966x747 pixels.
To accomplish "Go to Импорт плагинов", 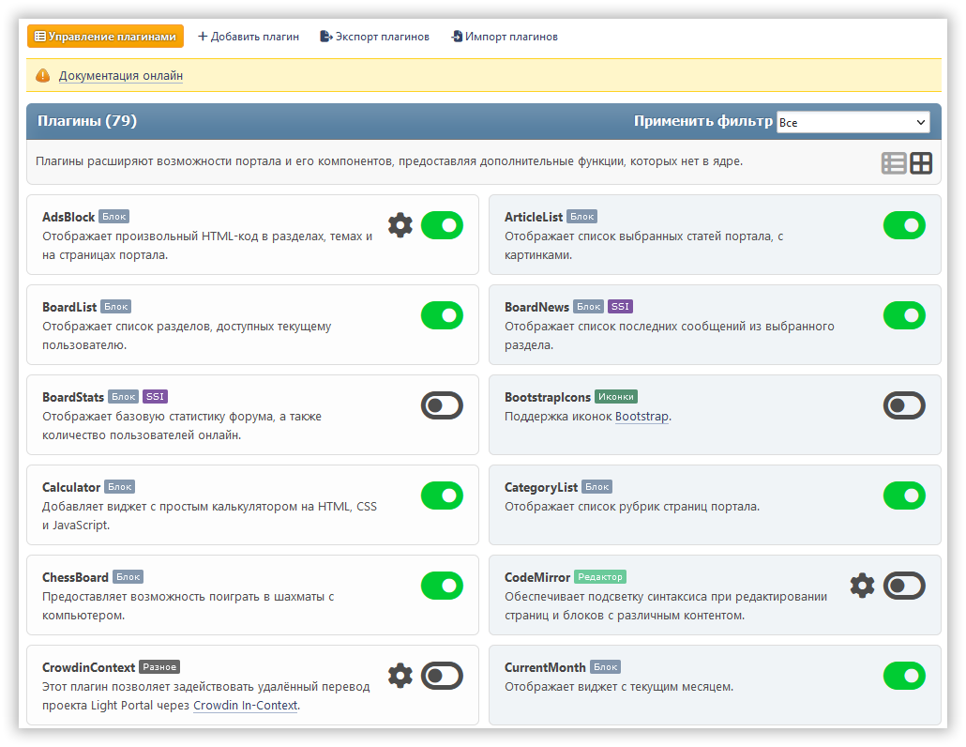I will (x=505, y=37).
